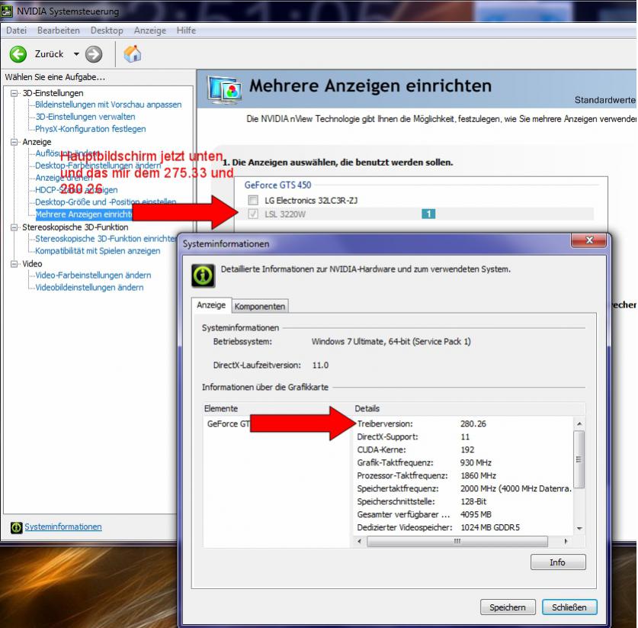This screenshot has width=638, height=628.
Task: Open the Bearbeiten menu
Action: 59,31
